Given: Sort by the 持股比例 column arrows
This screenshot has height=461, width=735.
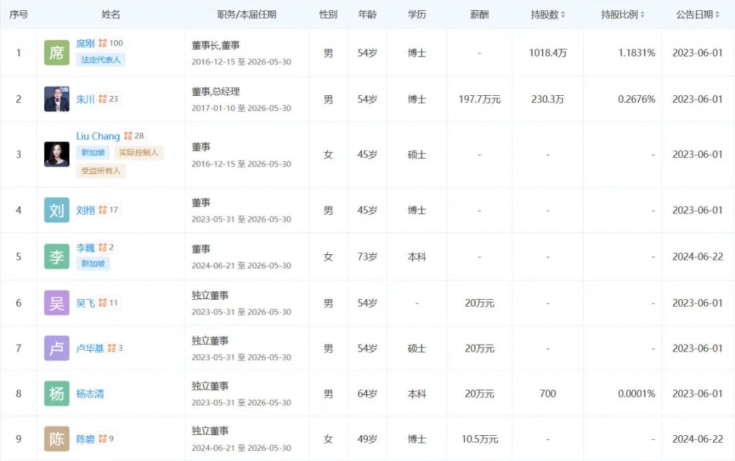Looking at the screenshot, I should tap(642, 15).
